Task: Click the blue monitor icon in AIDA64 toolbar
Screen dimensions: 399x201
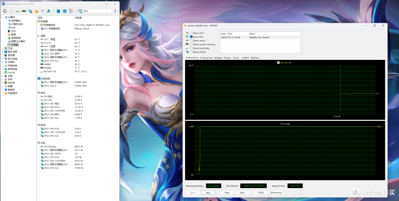Action: coord(30,11)
